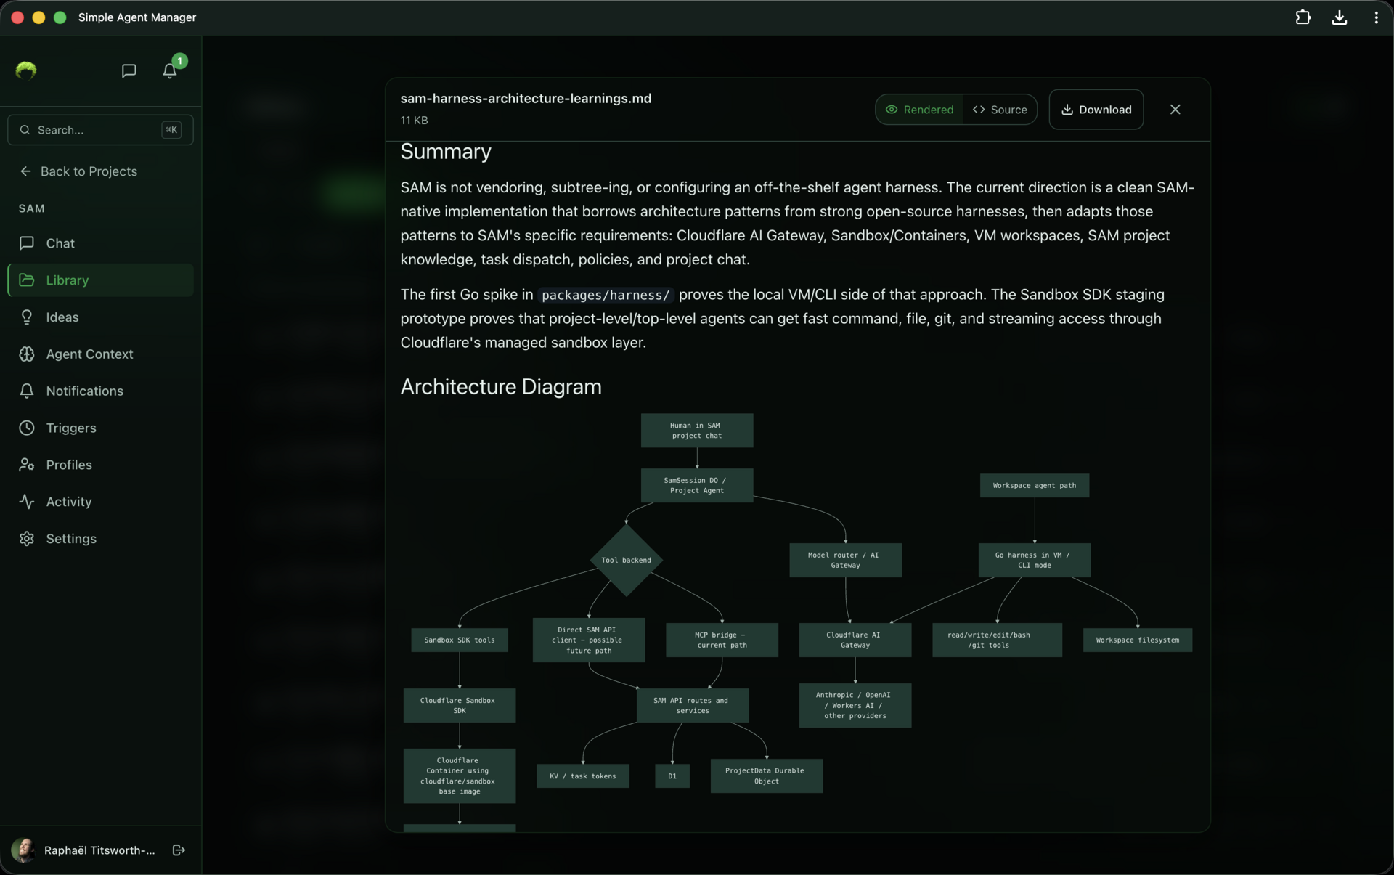This screenshot has height=875, width=1394.
Task: Switch to Rendered view
Action: point(919,110)
